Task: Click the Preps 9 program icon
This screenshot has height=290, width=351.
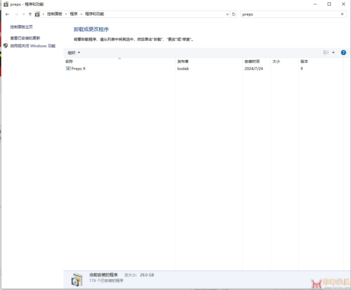Action: (68, 68)
